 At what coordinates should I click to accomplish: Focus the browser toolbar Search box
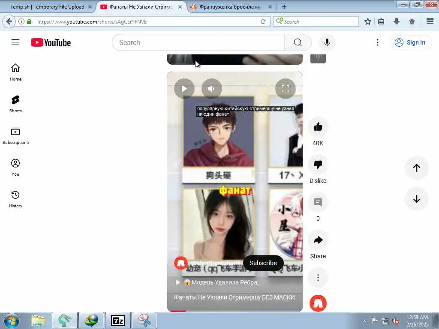(316, 21)
